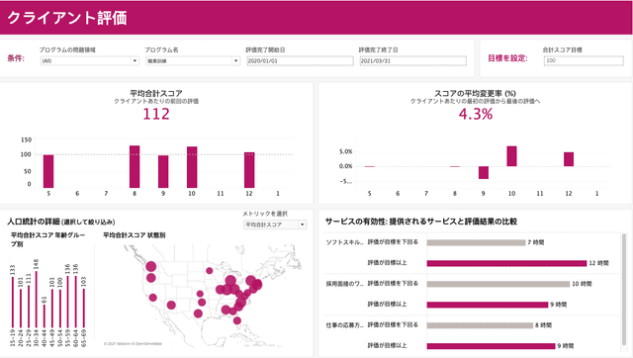The width and height of the screenshot is (633, 358).
Task: Click the negative month 9 bar in change rate chart
Action: point(484,172)
